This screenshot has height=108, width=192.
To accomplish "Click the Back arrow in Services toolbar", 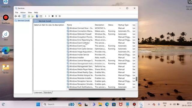I will click(16, 16).
